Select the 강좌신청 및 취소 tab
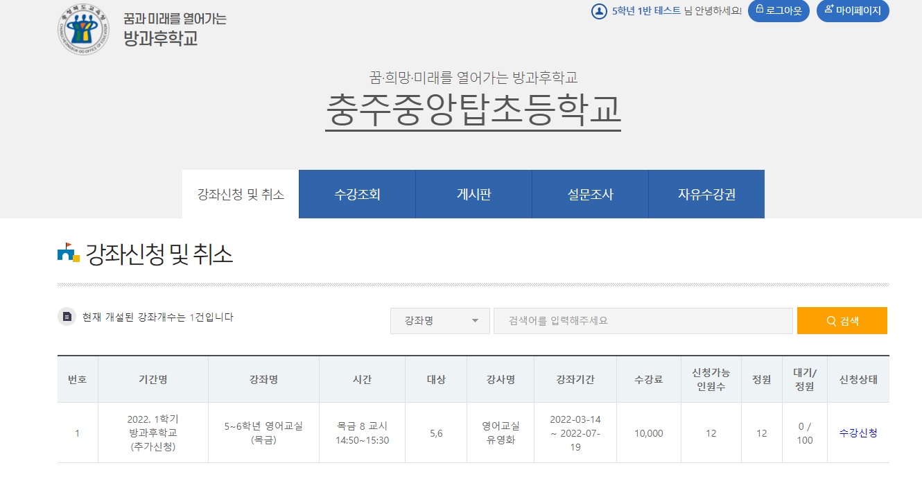Image resolution: width=922 pixels, height=488 pixels. 241,194
